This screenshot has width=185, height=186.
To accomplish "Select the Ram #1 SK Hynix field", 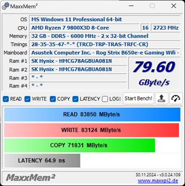I will click(78, 61).
